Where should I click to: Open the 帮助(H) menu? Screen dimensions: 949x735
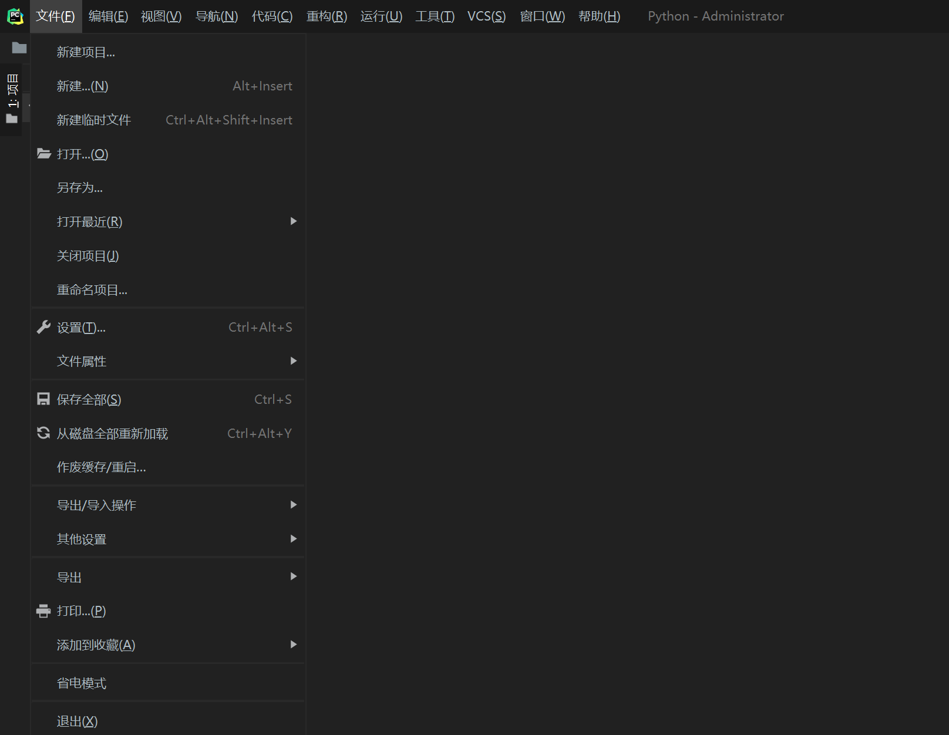600,16
